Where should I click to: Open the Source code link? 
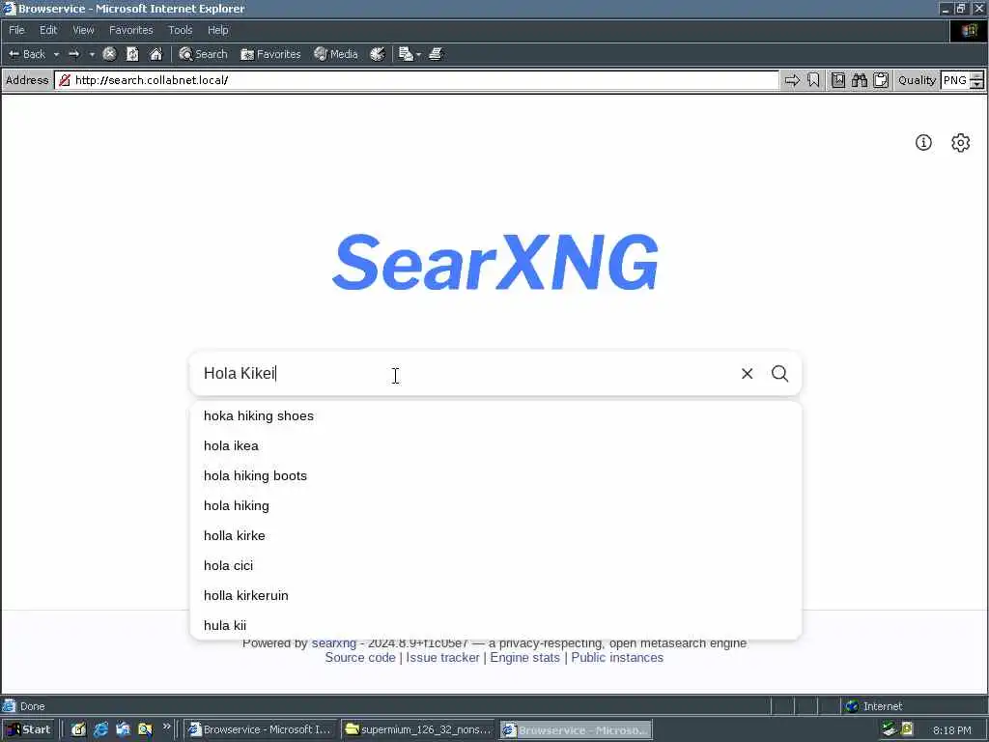pyautogui.click(x=360, y=657)
